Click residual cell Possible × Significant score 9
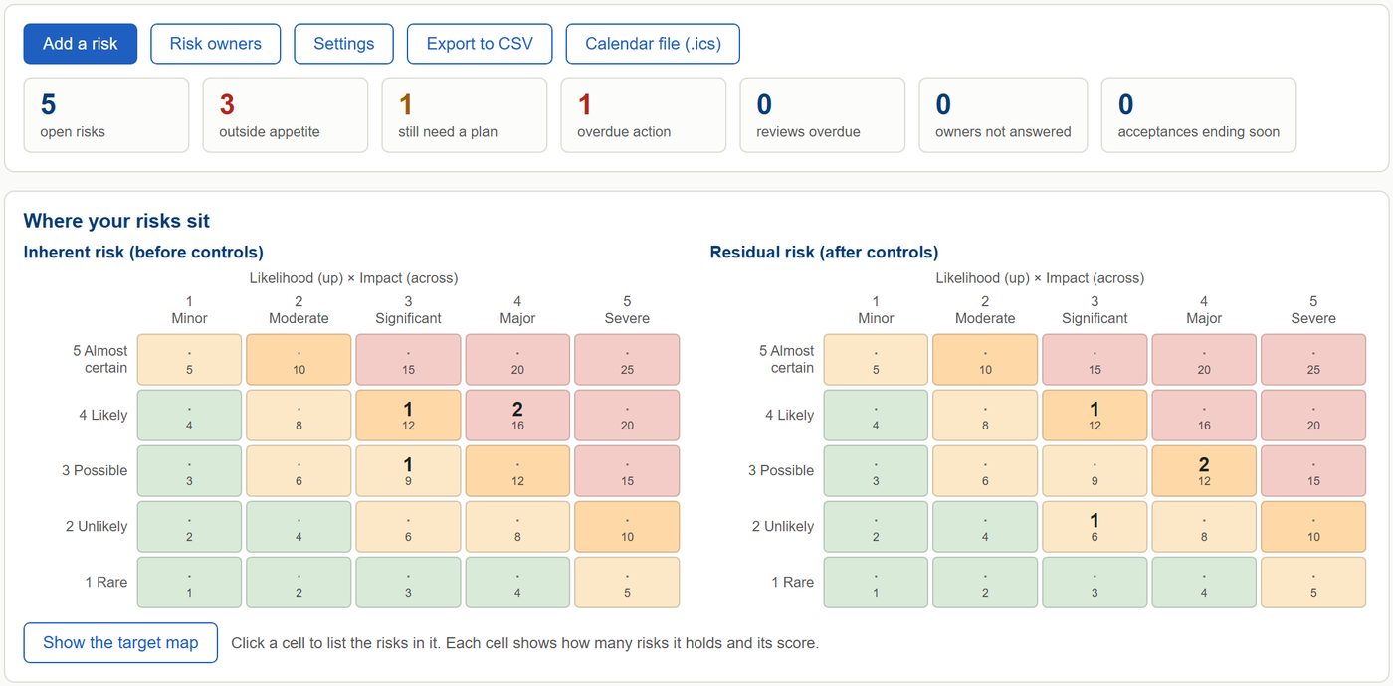 (1094, 471)
